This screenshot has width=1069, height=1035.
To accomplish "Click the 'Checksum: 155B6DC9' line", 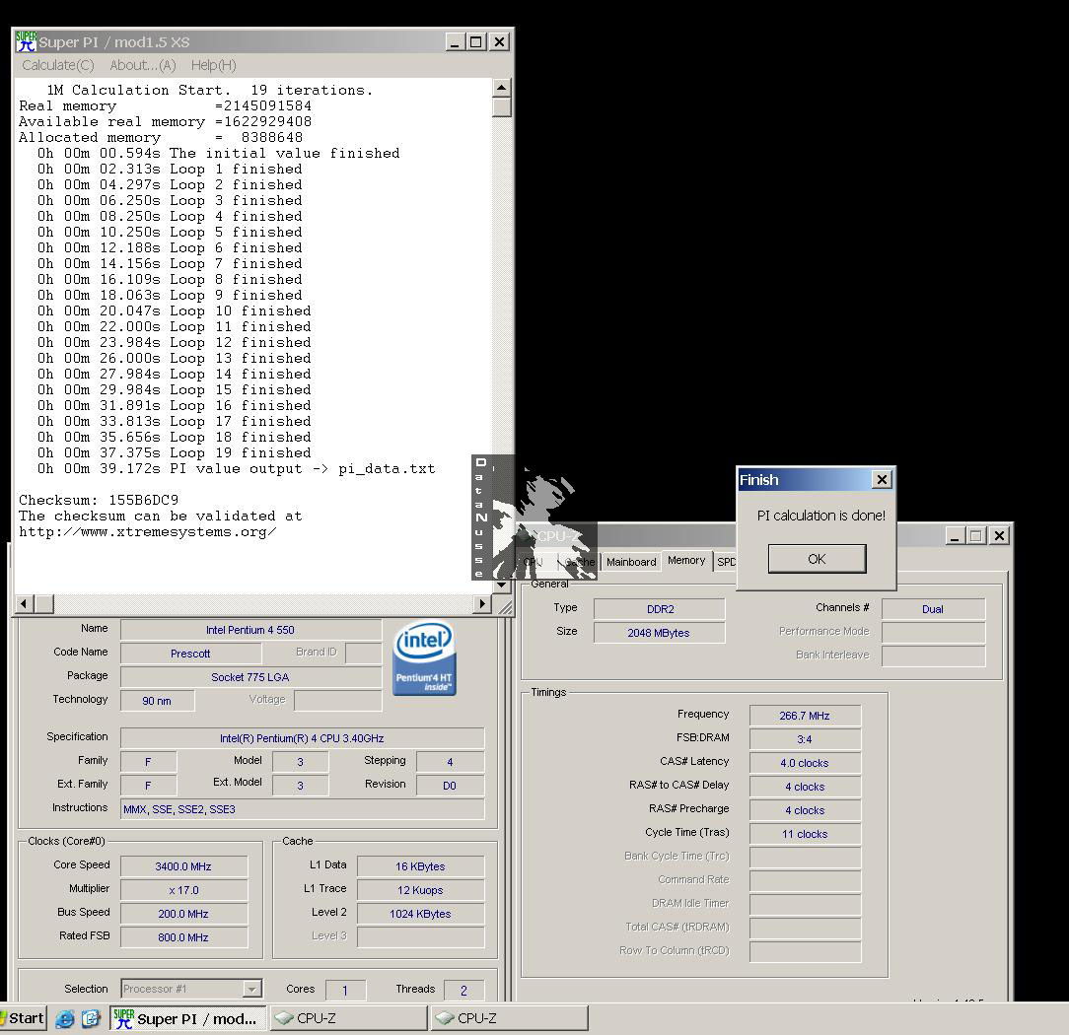I will point(99,500).
